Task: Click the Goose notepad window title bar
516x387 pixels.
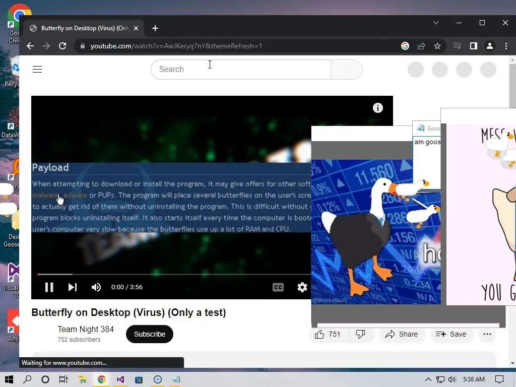Action: tap(426, 128)
